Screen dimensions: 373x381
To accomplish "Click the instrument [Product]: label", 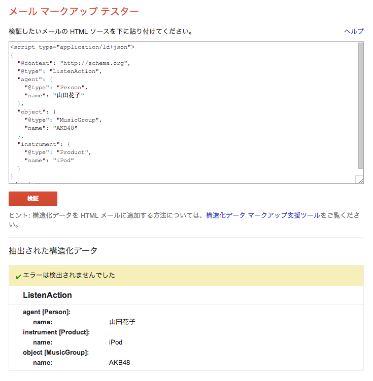I will pos(56,332).
